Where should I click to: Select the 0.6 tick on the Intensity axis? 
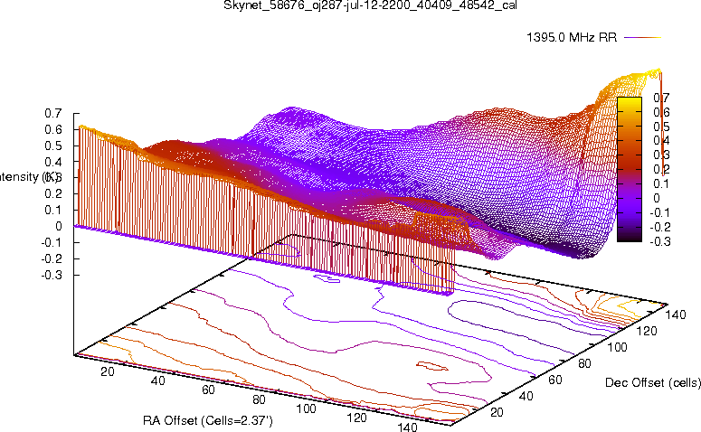(x=53, y=129)
